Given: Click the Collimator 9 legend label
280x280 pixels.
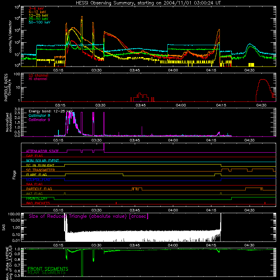Looking at the screenshot, I should tap(39, 120).
